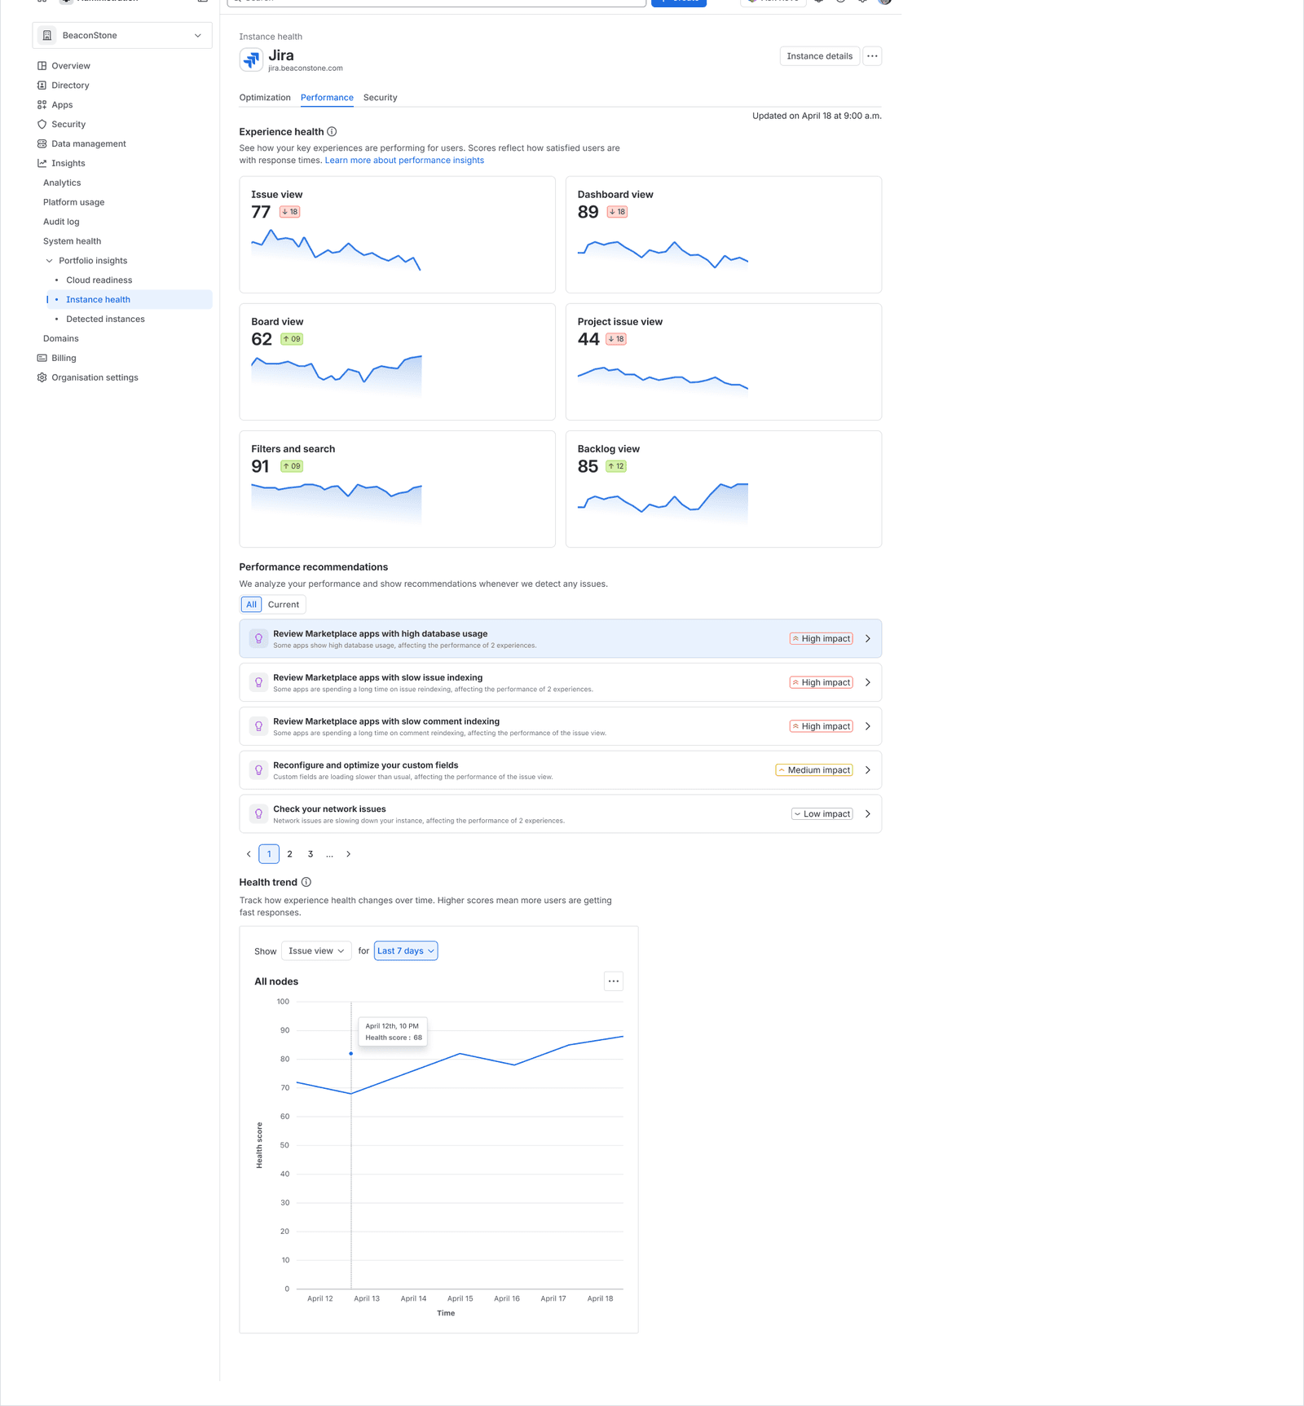Open the Issue view dropdown in Health trend
The width and height of the screenshot is (1304, 1406).
tap(316, 952)
